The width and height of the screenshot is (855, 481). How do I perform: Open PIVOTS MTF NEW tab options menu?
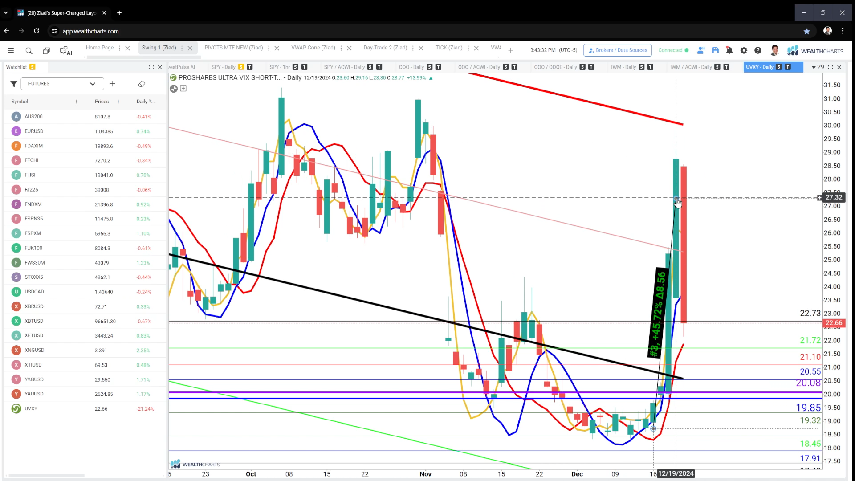click(269, 48)
